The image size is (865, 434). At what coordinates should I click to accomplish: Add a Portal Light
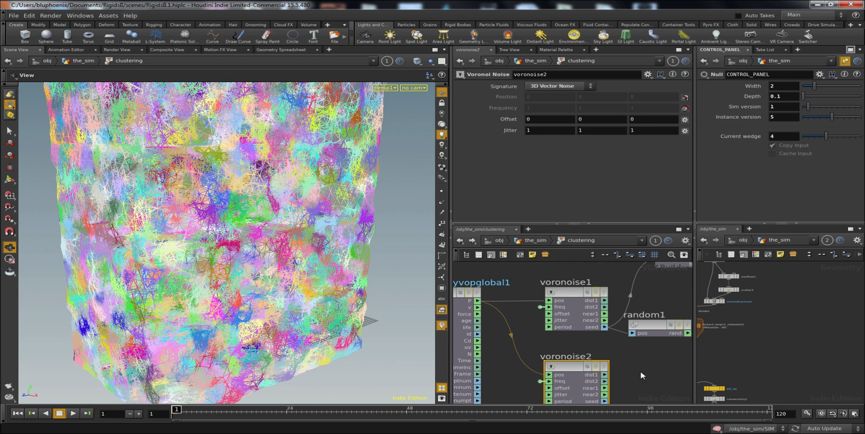(683, 37)
